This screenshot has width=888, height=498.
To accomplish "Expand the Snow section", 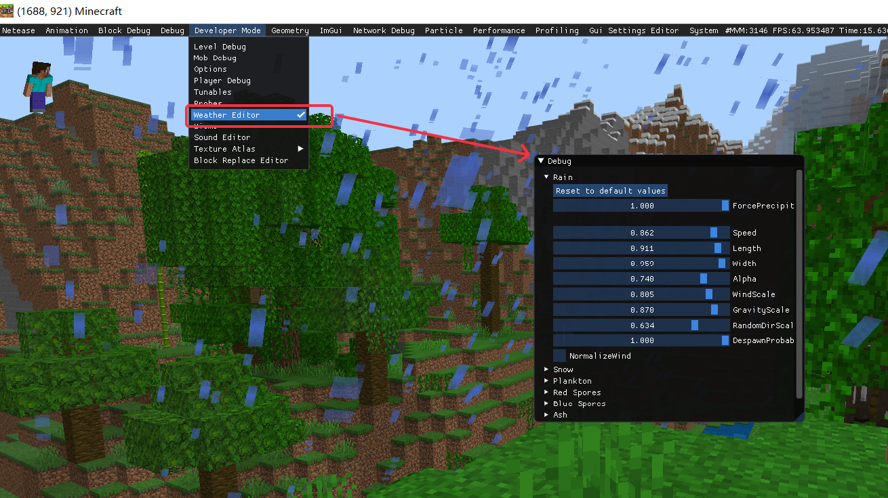I will pos(546,369).
